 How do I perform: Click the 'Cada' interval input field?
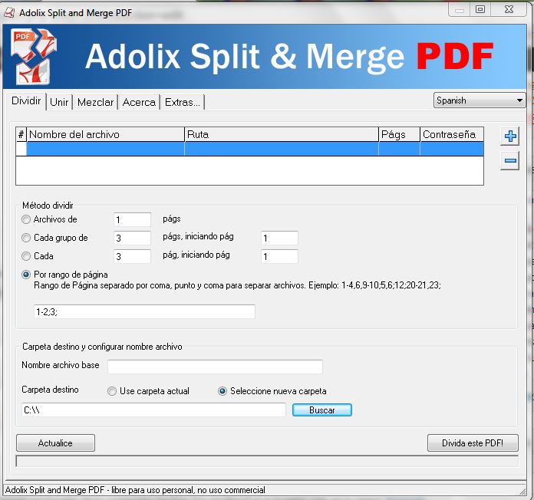click(133, 256)
